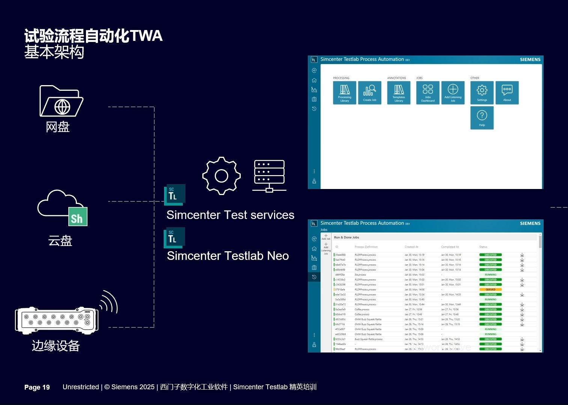Click the home icon in upper window sidebar
Image resolution: width=568 pixels, height=405 pixels.
(314, 80)
